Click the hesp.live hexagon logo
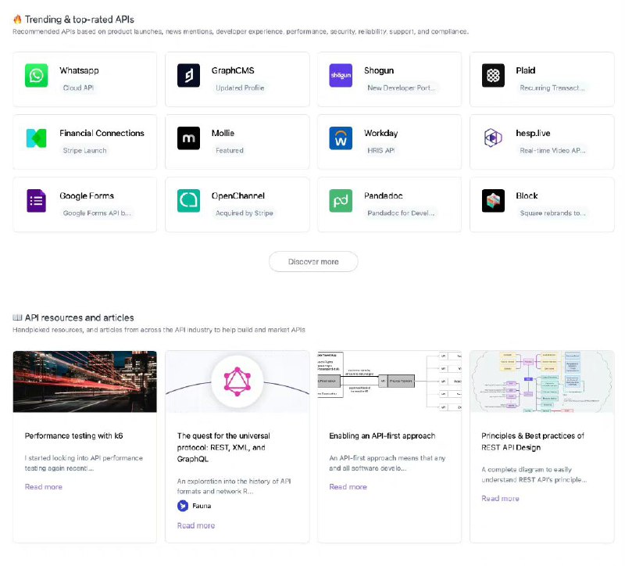 click(x=493, y=139)
